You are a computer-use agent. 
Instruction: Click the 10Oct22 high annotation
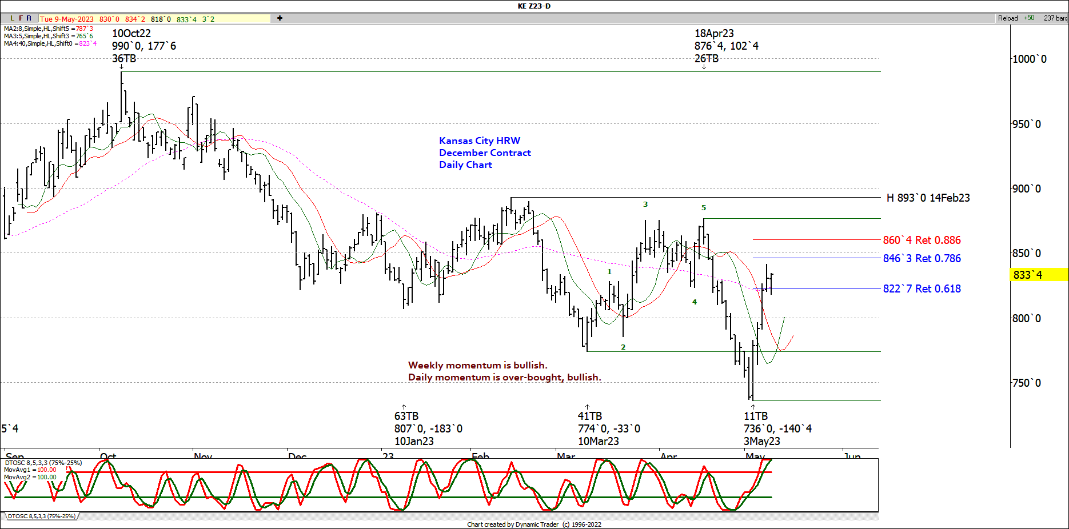(144, 46)
